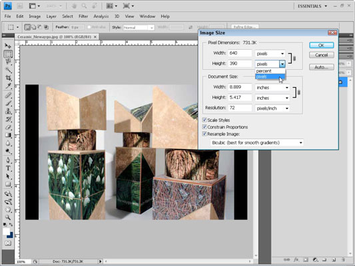Open the Filter menu
Image resolution: width=355 pixels, height=266 pixels.
point(83,16)
